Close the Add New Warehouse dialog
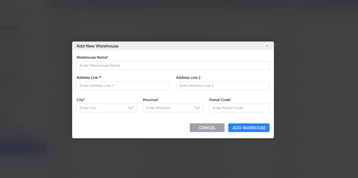The width and height of the screenshot is (358, 178). pos(267,46)
